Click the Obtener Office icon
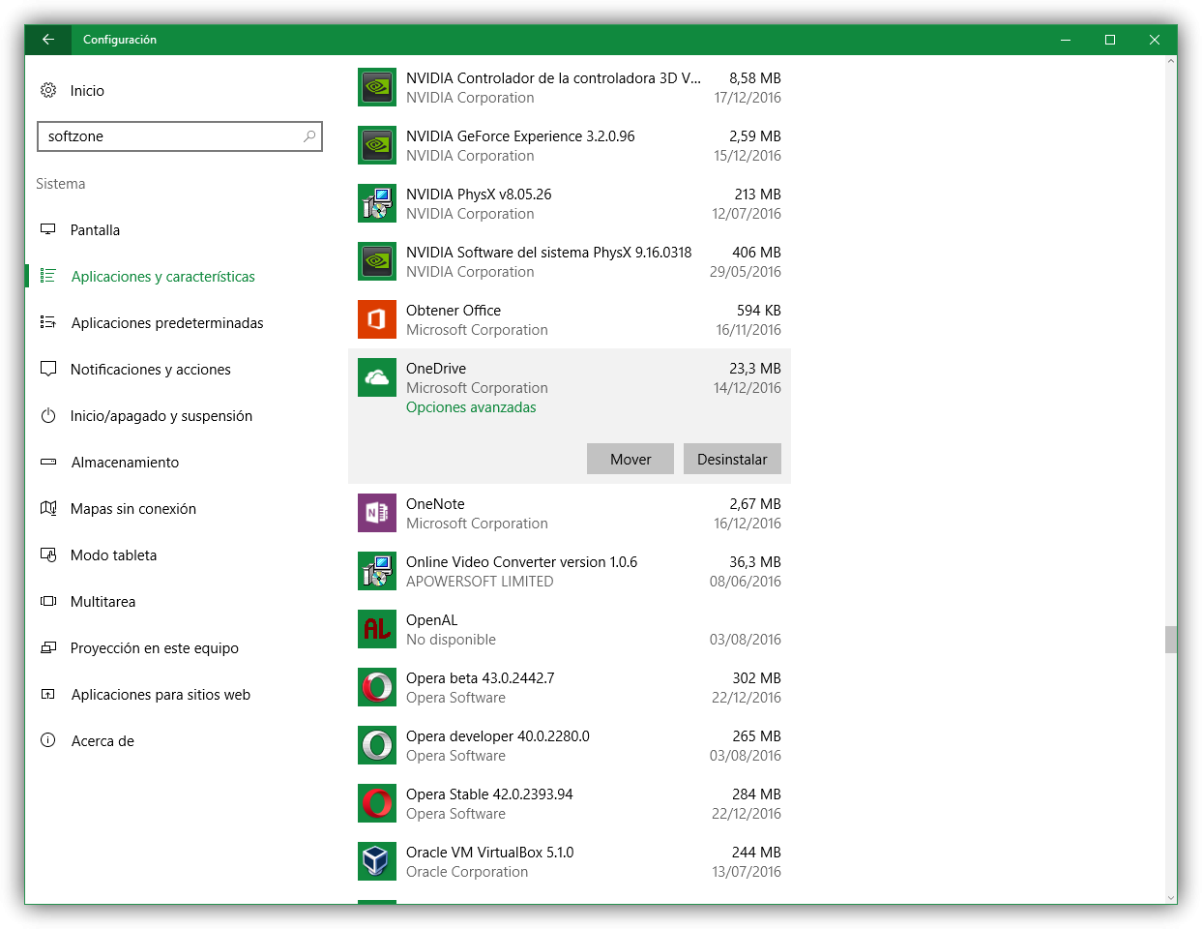Screen dimensions: 1202x929 tap(377, 319)
